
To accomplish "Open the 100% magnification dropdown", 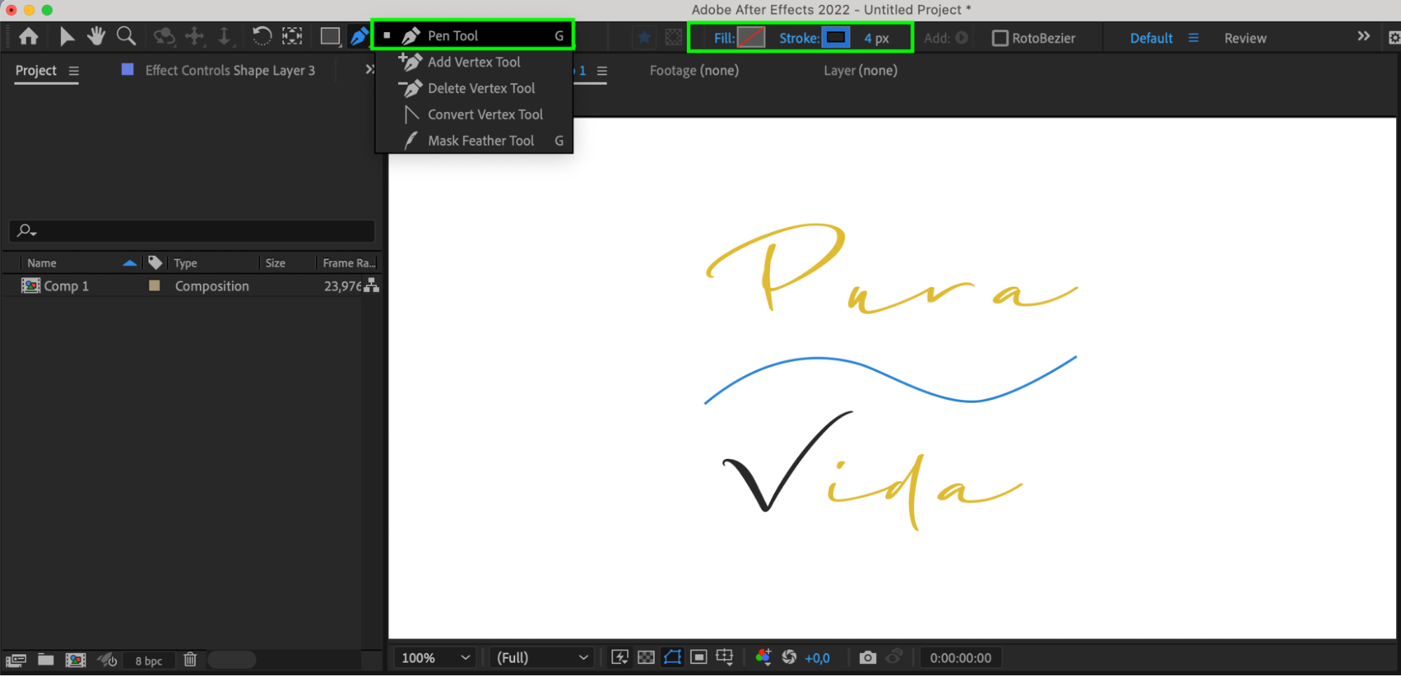I will click(435, 658).
